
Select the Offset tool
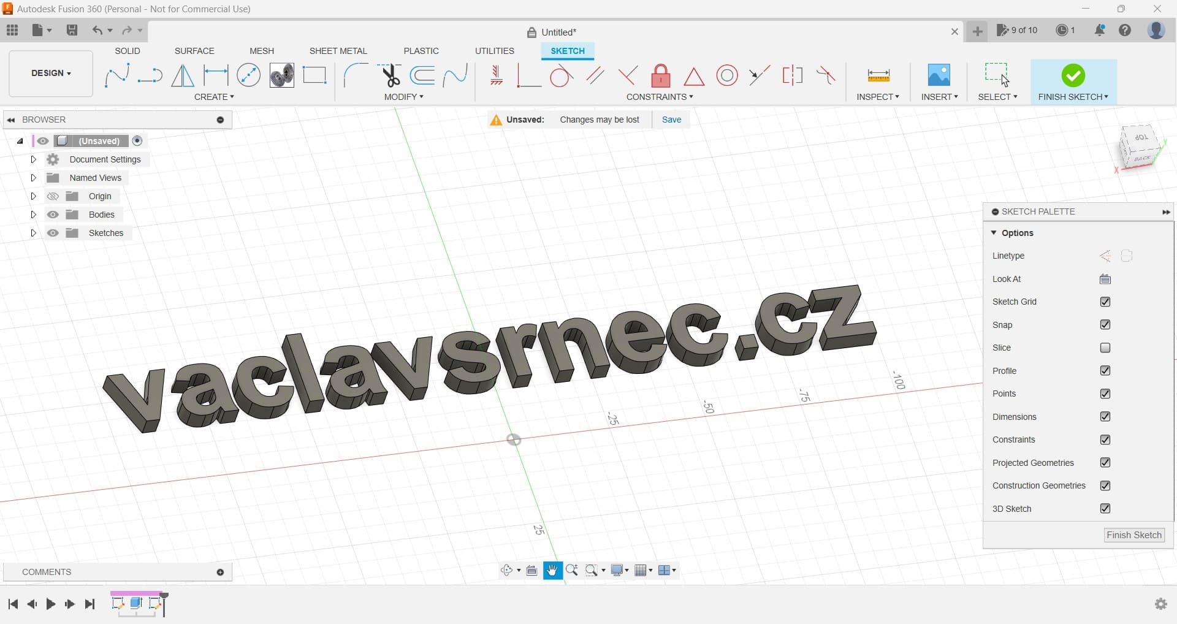click(x=422, y=75)
